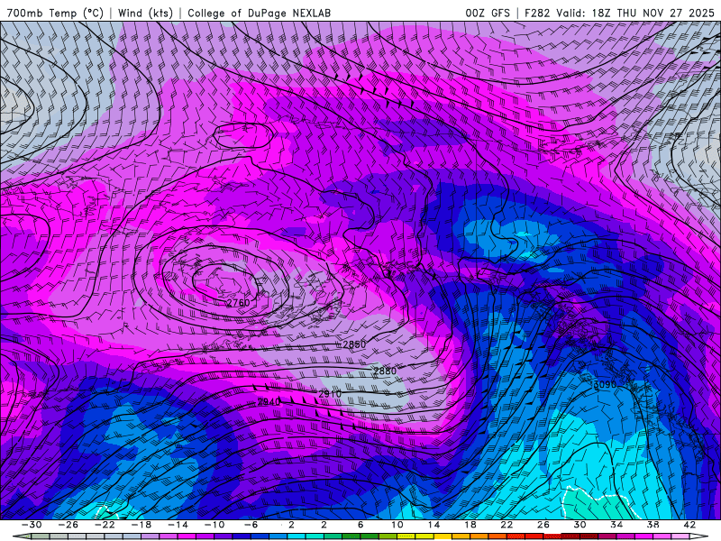721x541 pixels.
Task: Click the 22 value on the color scale
Action: [x=507, y=525]
